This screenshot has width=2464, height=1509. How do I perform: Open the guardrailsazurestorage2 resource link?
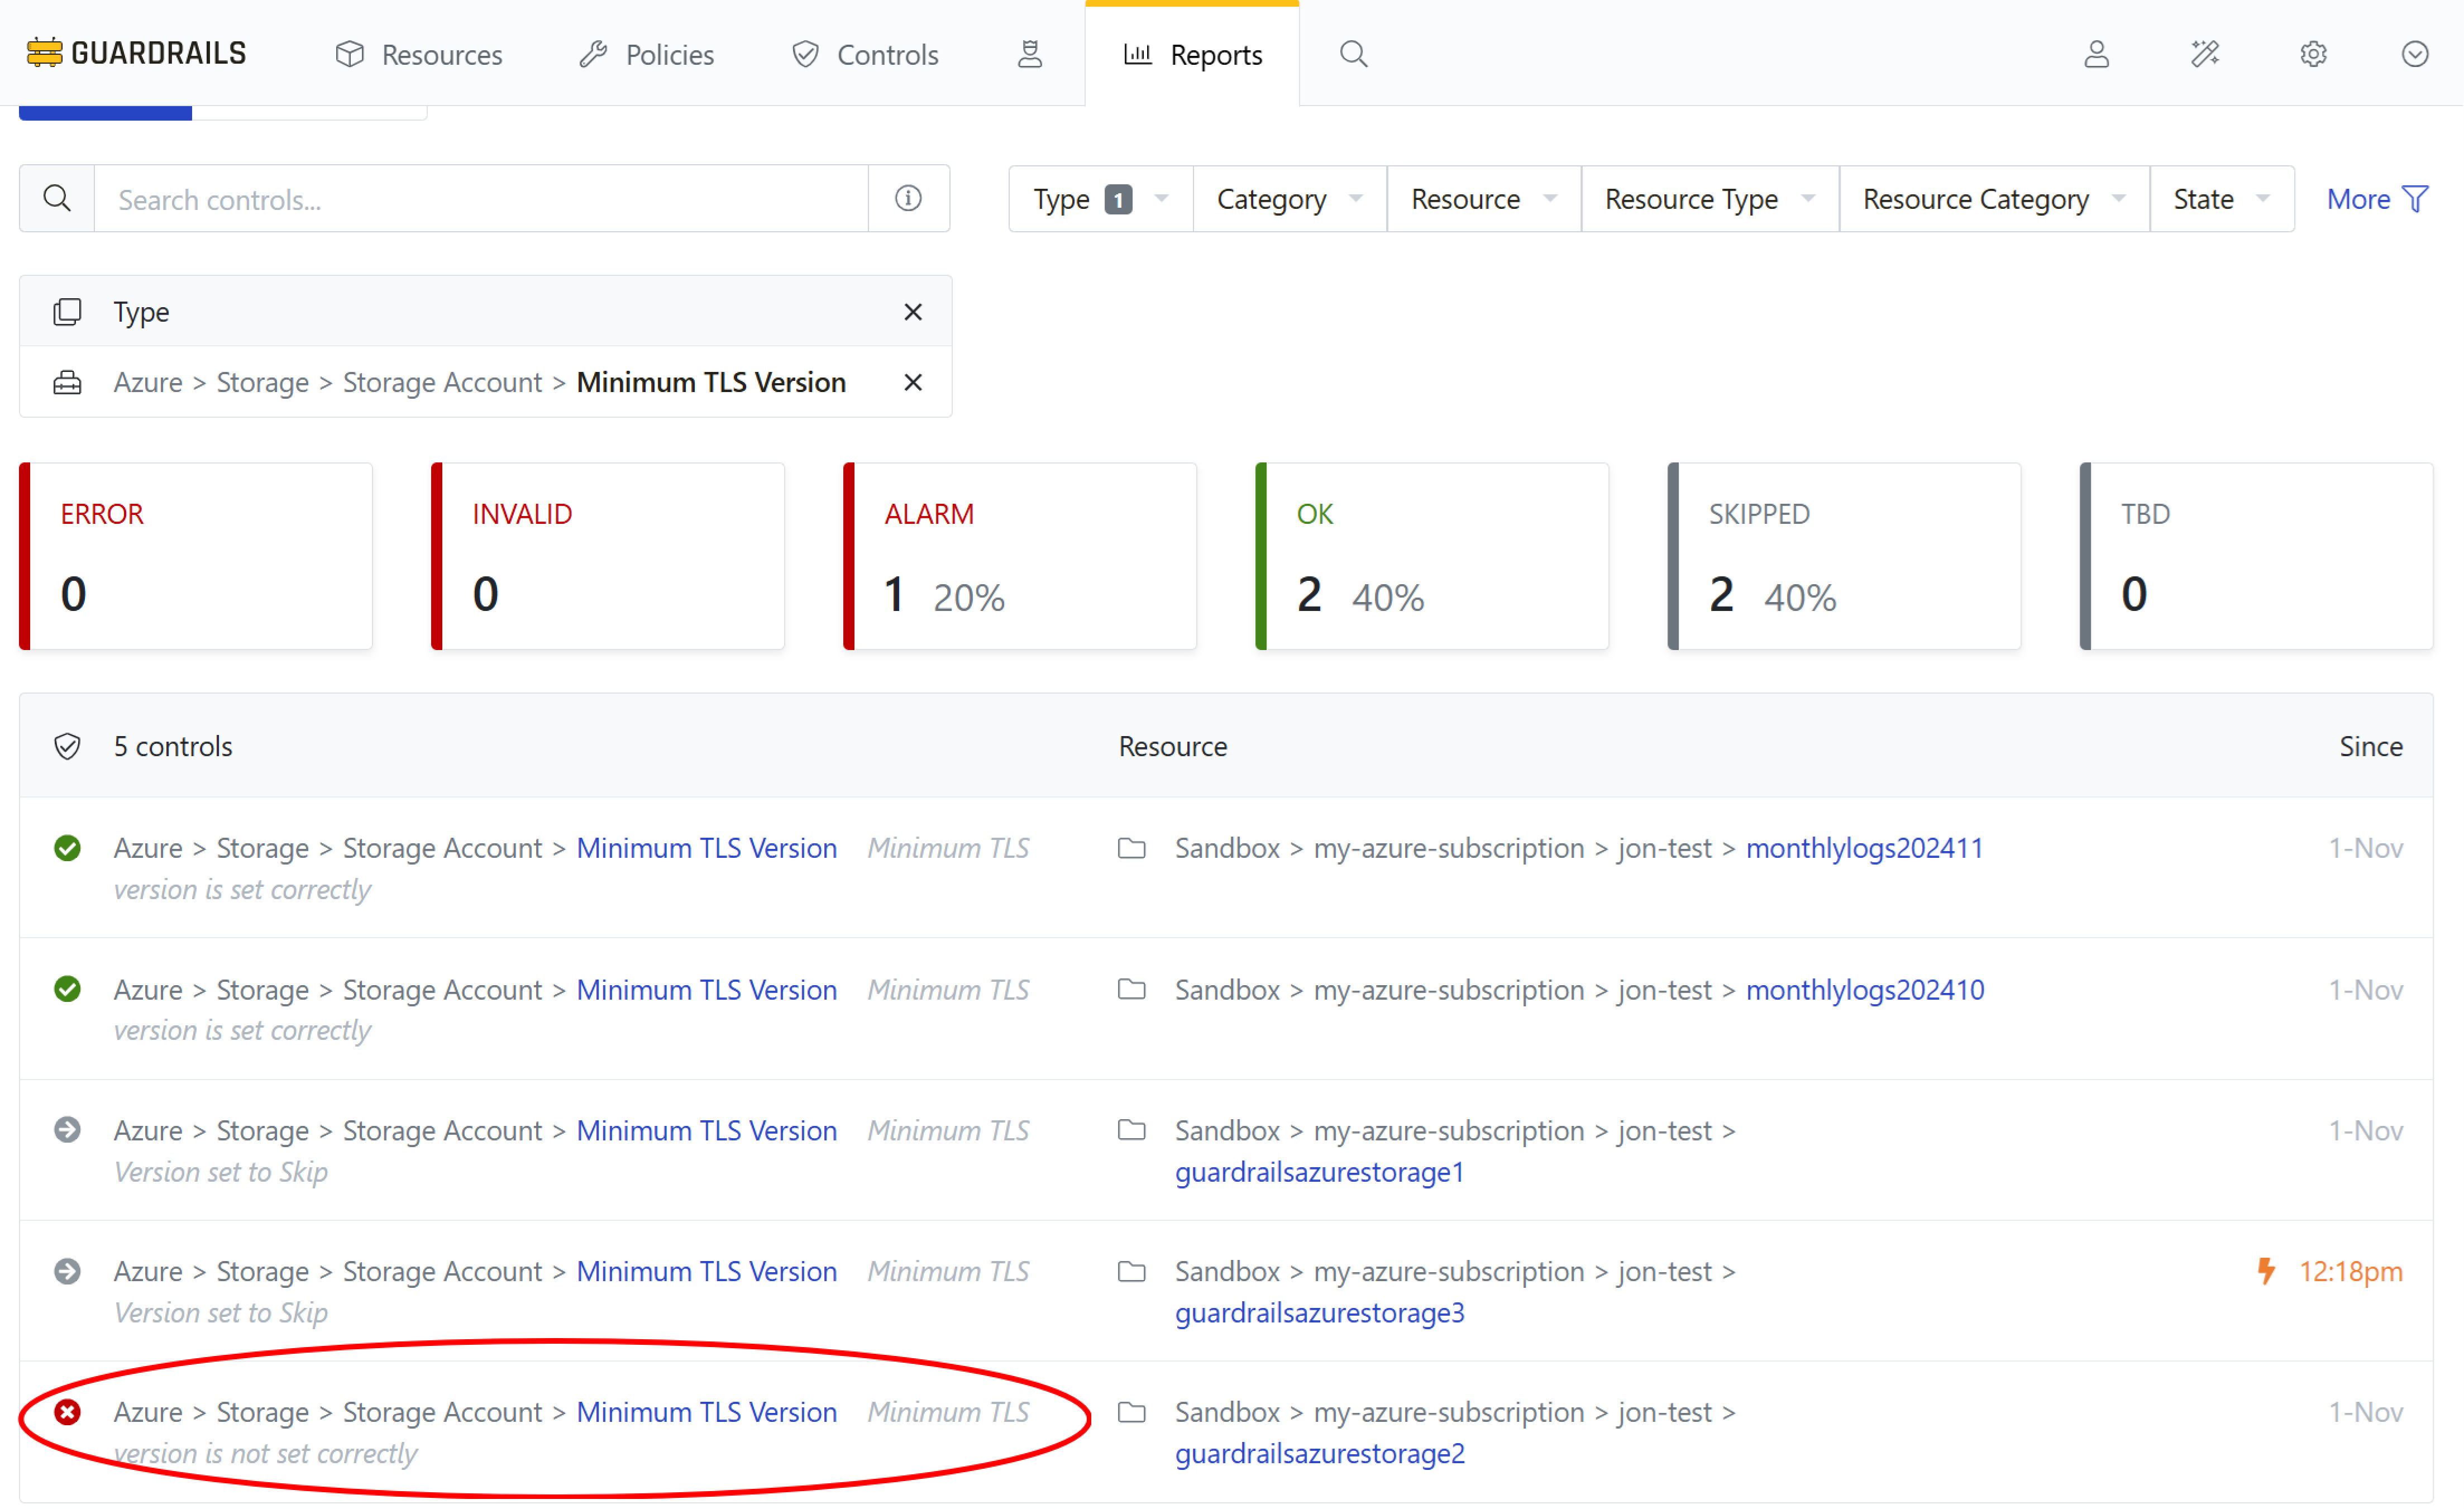point(1319,1453)
